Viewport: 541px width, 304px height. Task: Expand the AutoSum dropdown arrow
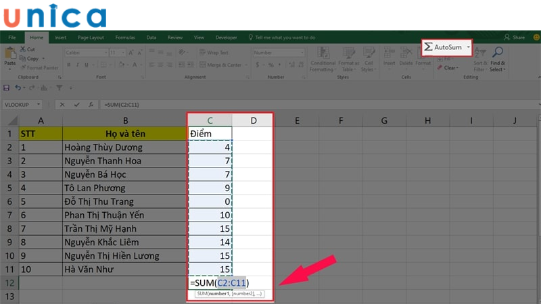(x=468, y=47)
